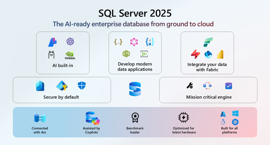This screenshot has height=145, width=270.
Task: Click the central SQL Server blue S logo
Action: pyautogui.click(x=135, y=89)
